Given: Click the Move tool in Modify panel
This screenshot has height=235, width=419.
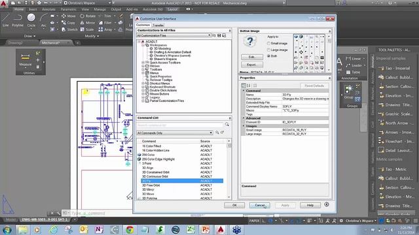Looking at the screenshot, I should point(68,16).
